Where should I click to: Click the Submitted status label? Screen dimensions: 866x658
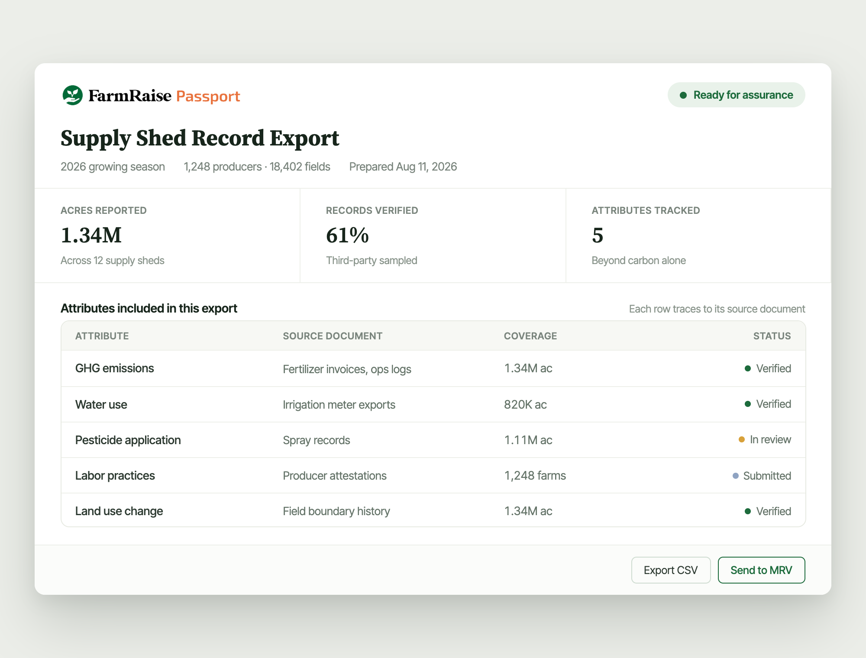tap(767, 476)
